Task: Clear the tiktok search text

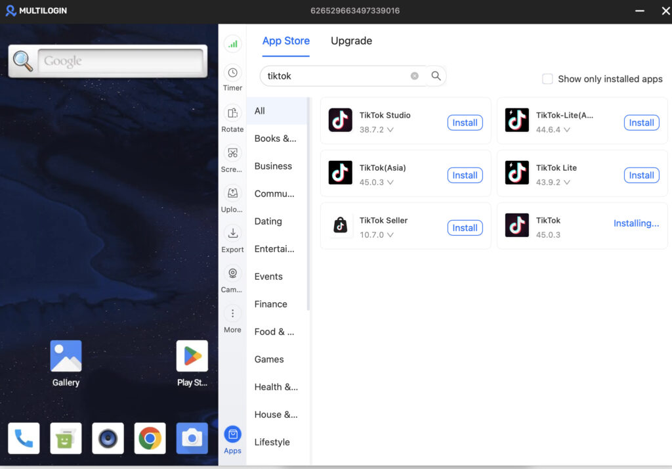Action: 415,76
